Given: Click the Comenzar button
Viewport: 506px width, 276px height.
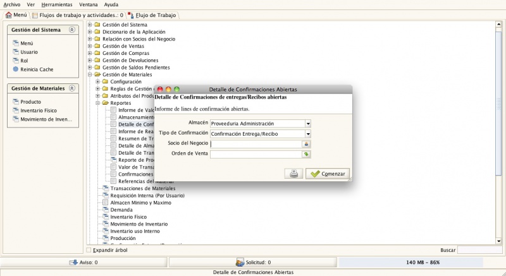Looking at the screenshot, I should pos(328,174).
